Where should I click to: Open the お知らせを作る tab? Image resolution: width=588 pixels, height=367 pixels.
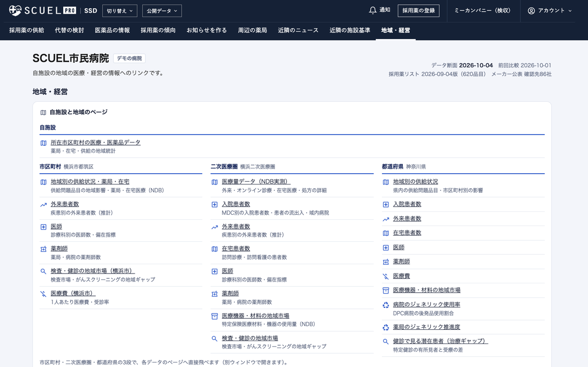pyautogui.click(x=207, y=30)
